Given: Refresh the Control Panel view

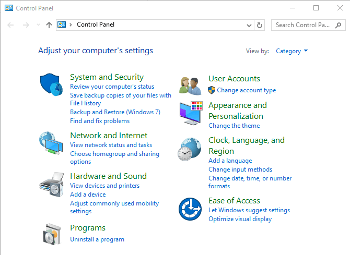Looking at the screenshot, I should 260,25.
